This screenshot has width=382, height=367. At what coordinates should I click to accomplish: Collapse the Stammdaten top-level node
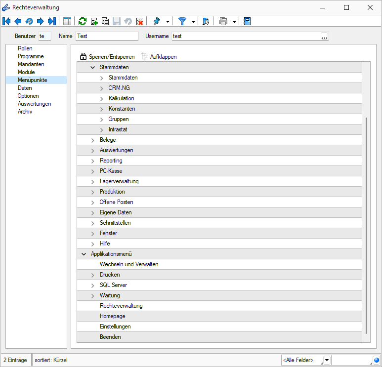point(92,67)
